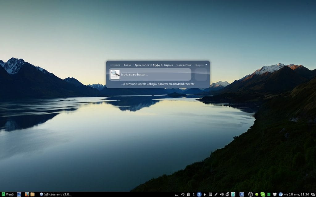Switch to workspace 1

[x=194, y=195]
